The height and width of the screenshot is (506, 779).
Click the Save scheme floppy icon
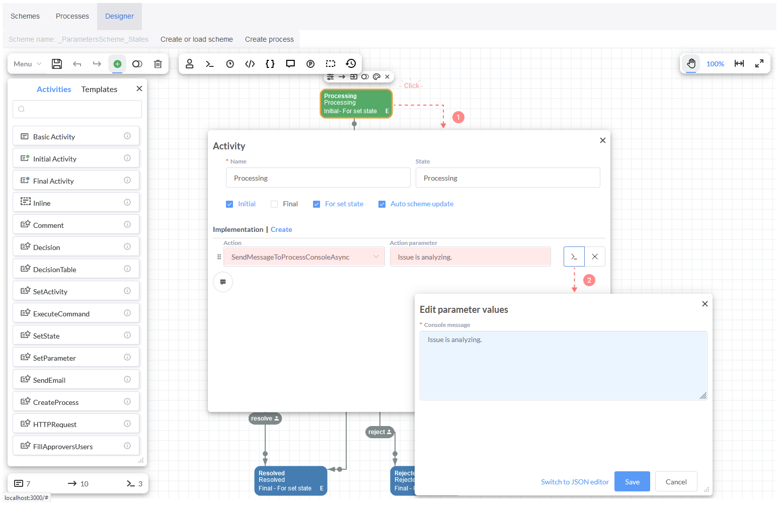(57, 64)
